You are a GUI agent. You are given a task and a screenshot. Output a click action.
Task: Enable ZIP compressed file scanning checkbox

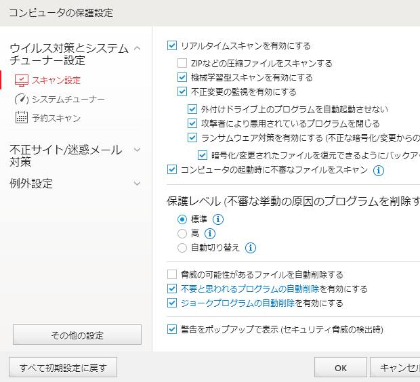click(x=182, y=63)
